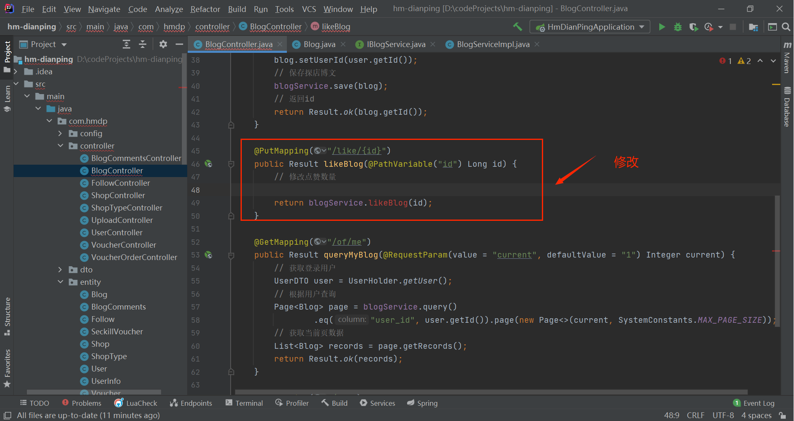794x421 pixels.
Task: Open the Learn side tool window
Action: click(x=7, y=99)
